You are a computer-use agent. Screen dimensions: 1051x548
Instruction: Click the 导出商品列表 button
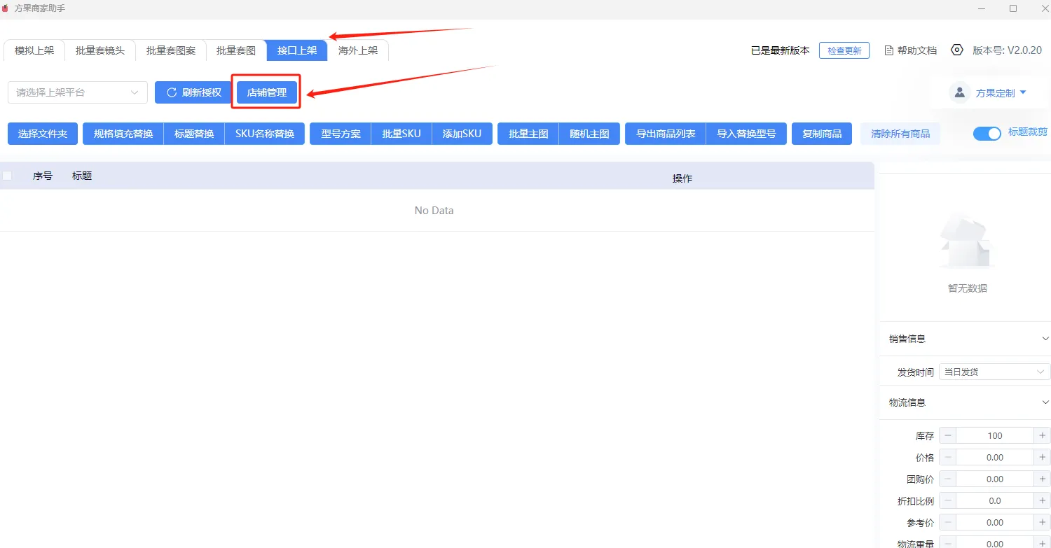(666, 134)
